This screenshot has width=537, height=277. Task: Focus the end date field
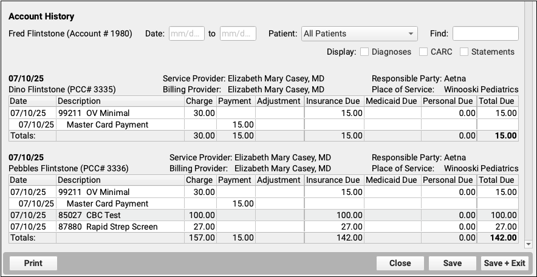pos(238,33)
